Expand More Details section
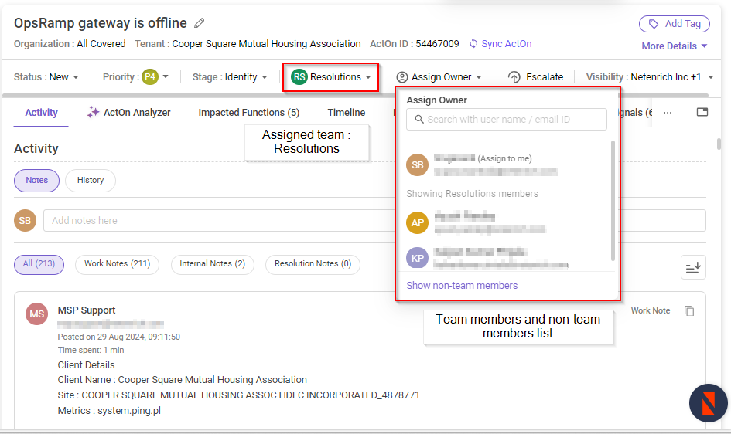The image size is (731, 434). point(674,46)
